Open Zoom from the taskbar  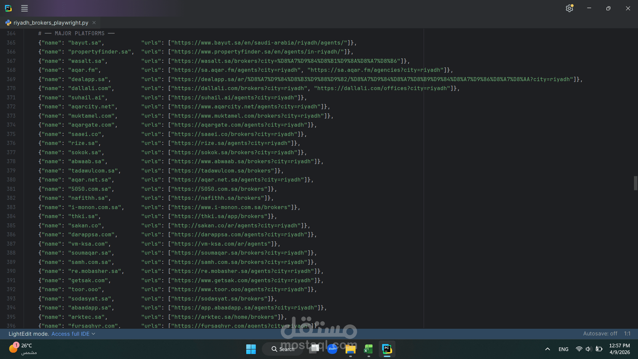click(x=332, y=349)
